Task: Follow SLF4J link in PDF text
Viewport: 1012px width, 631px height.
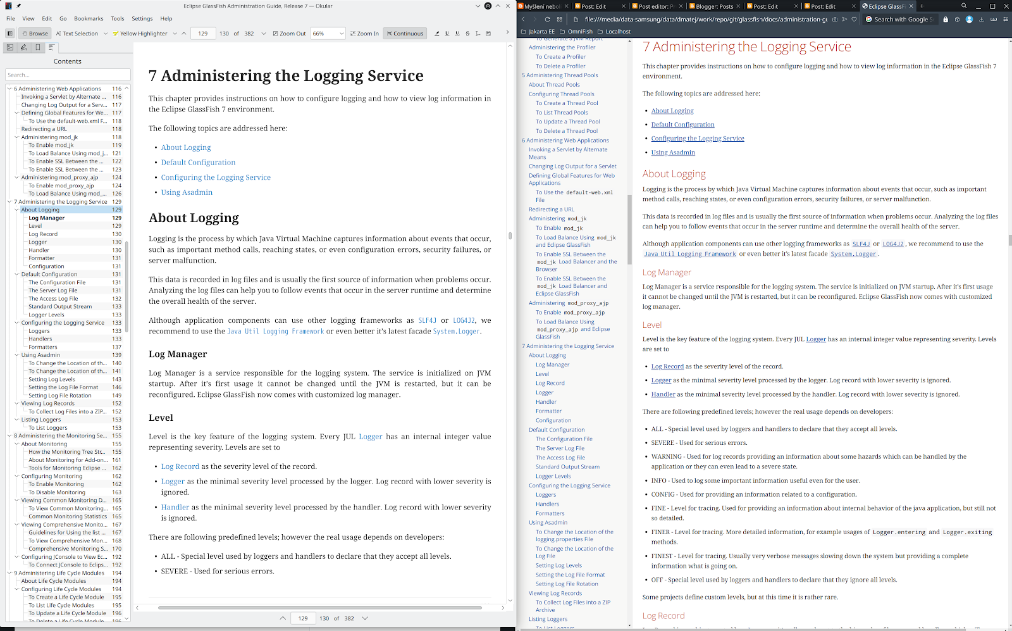Action: tap(427, 321)
